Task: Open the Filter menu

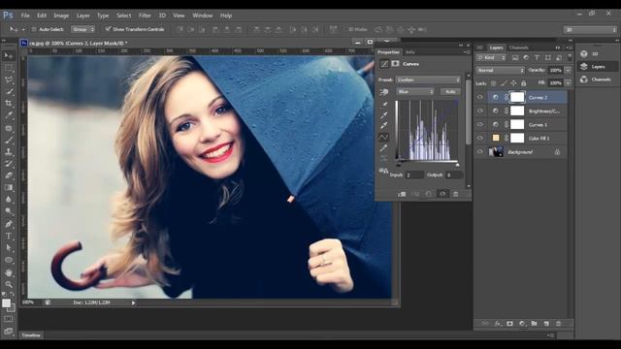Action: point(145,16)
